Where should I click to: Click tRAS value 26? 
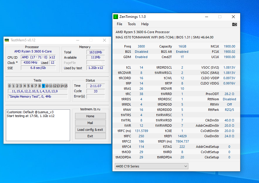click(x=141, y=89)
